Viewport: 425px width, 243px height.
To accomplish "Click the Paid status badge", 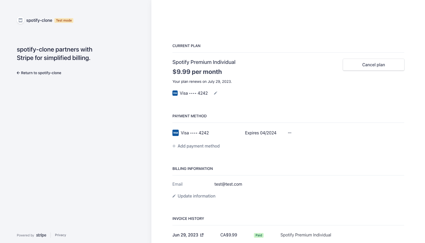I will (x=259, y=235).
